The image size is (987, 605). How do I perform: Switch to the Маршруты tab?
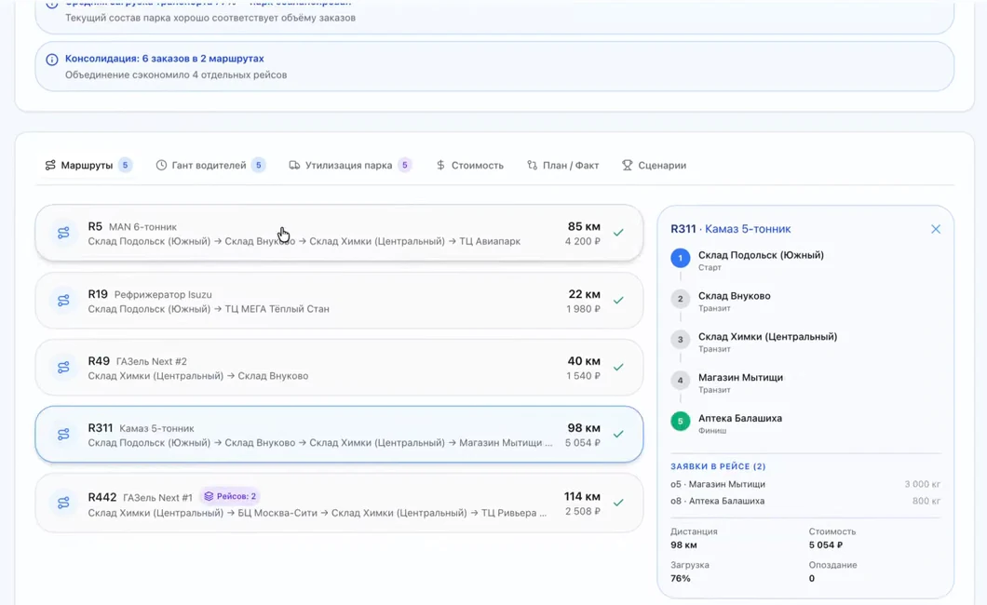(x=88, y=166)
